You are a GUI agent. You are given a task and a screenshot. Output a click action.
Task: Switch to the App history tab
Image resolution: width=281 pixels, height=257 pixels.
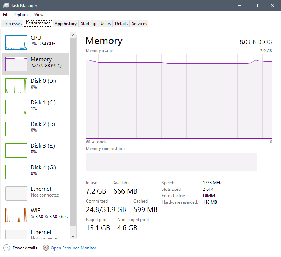(x=65, y=24)
